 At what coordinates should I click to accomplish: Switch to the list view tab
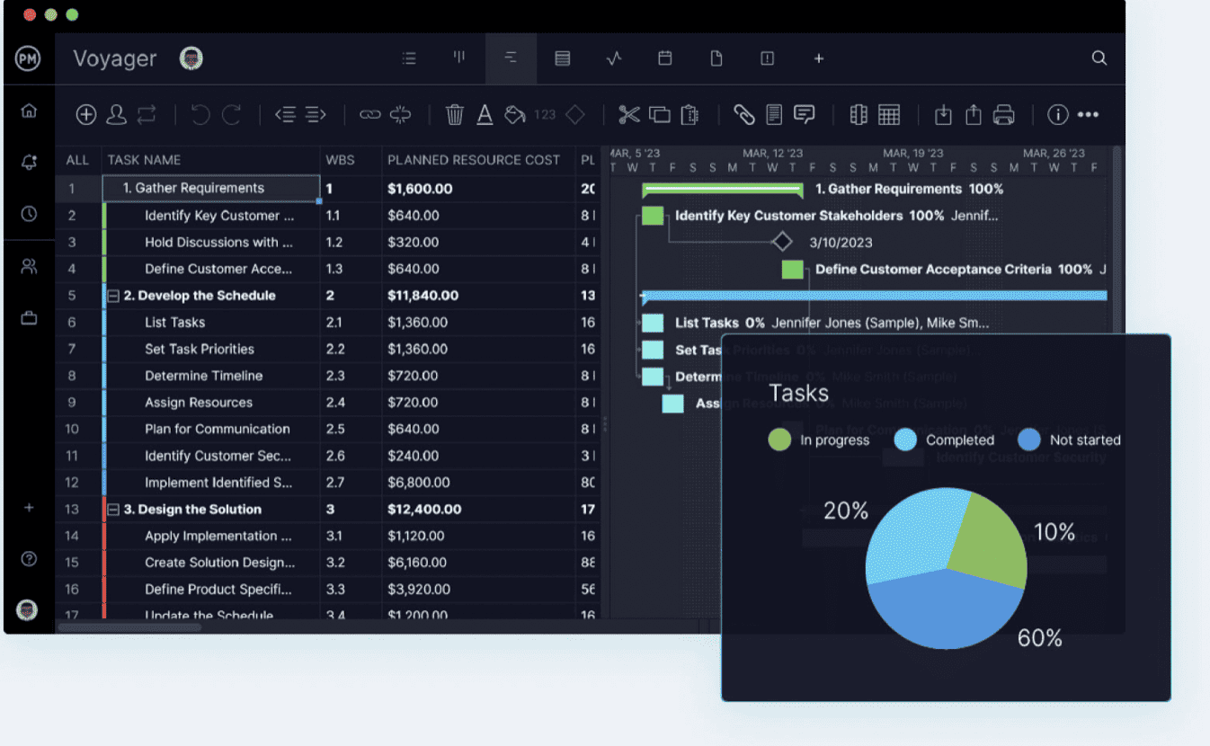click(409, 58)
